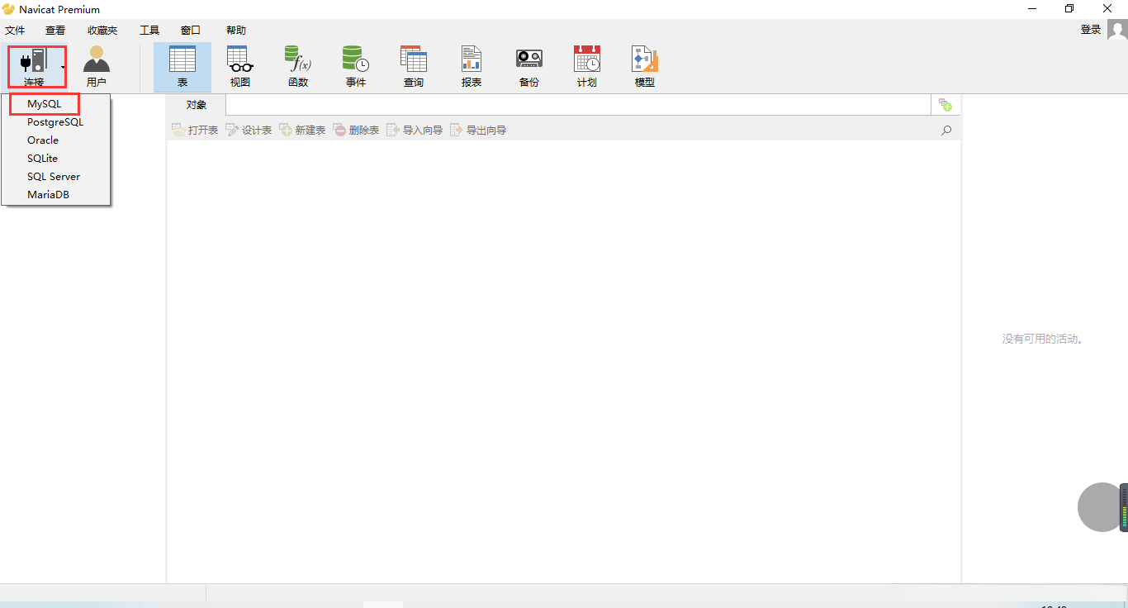Screen dimensions: 1128x608
Task: Click the Export Wizard (导出向导) button
Action: (478, 130)
